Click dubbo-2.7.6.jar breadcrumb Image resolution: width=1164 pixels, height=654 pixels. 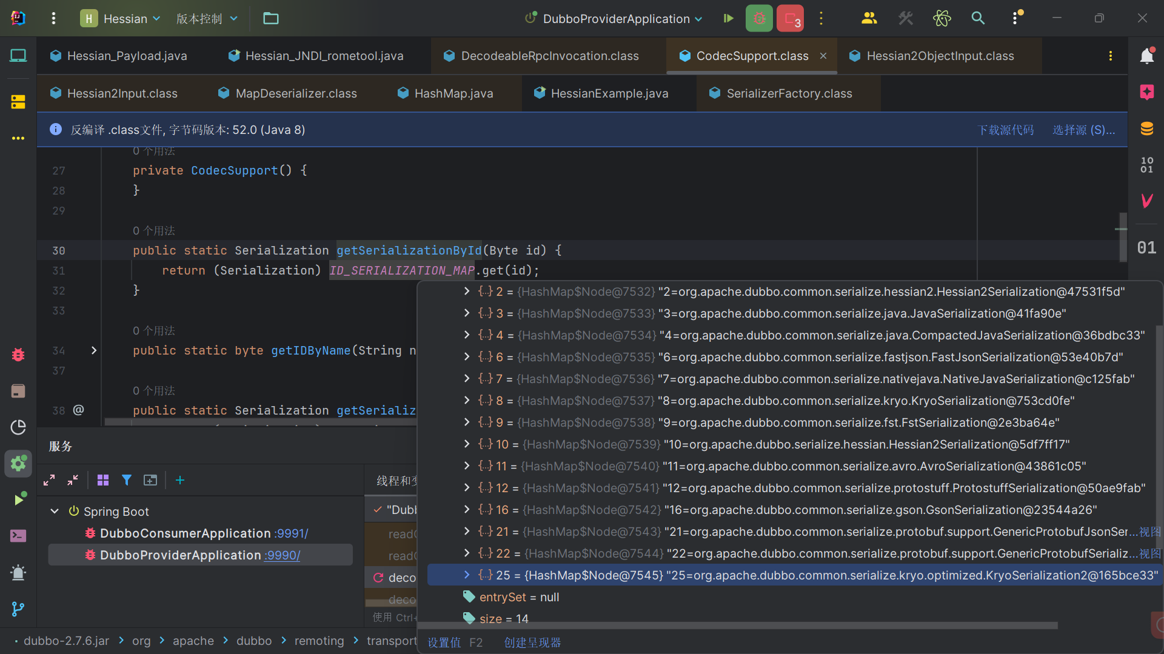click(x=66, y=641)
